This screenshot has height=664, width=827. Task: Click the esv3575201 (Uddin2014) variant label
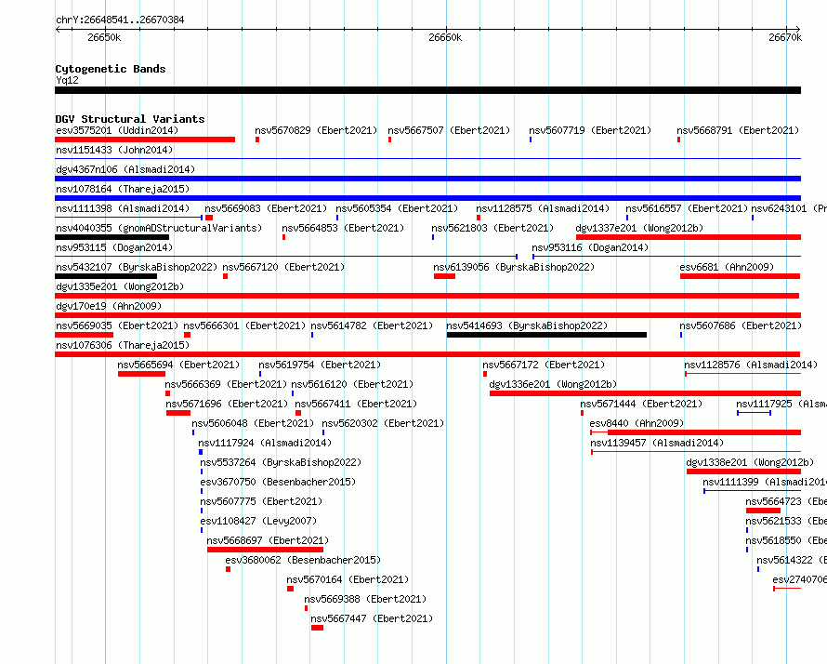(117, 130)
